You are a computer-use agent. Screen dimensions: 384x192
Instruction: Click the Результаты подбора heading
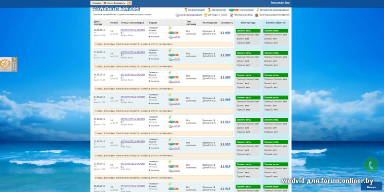point(116,8)
